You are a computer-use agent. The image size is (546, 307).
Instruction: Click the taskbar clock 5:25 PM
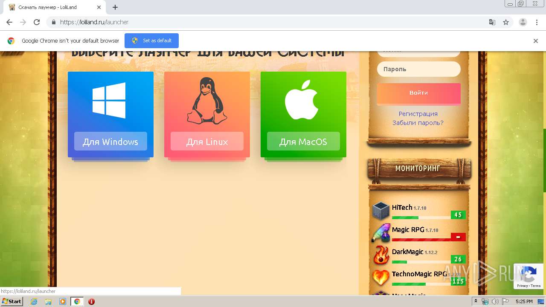[524, 301]
